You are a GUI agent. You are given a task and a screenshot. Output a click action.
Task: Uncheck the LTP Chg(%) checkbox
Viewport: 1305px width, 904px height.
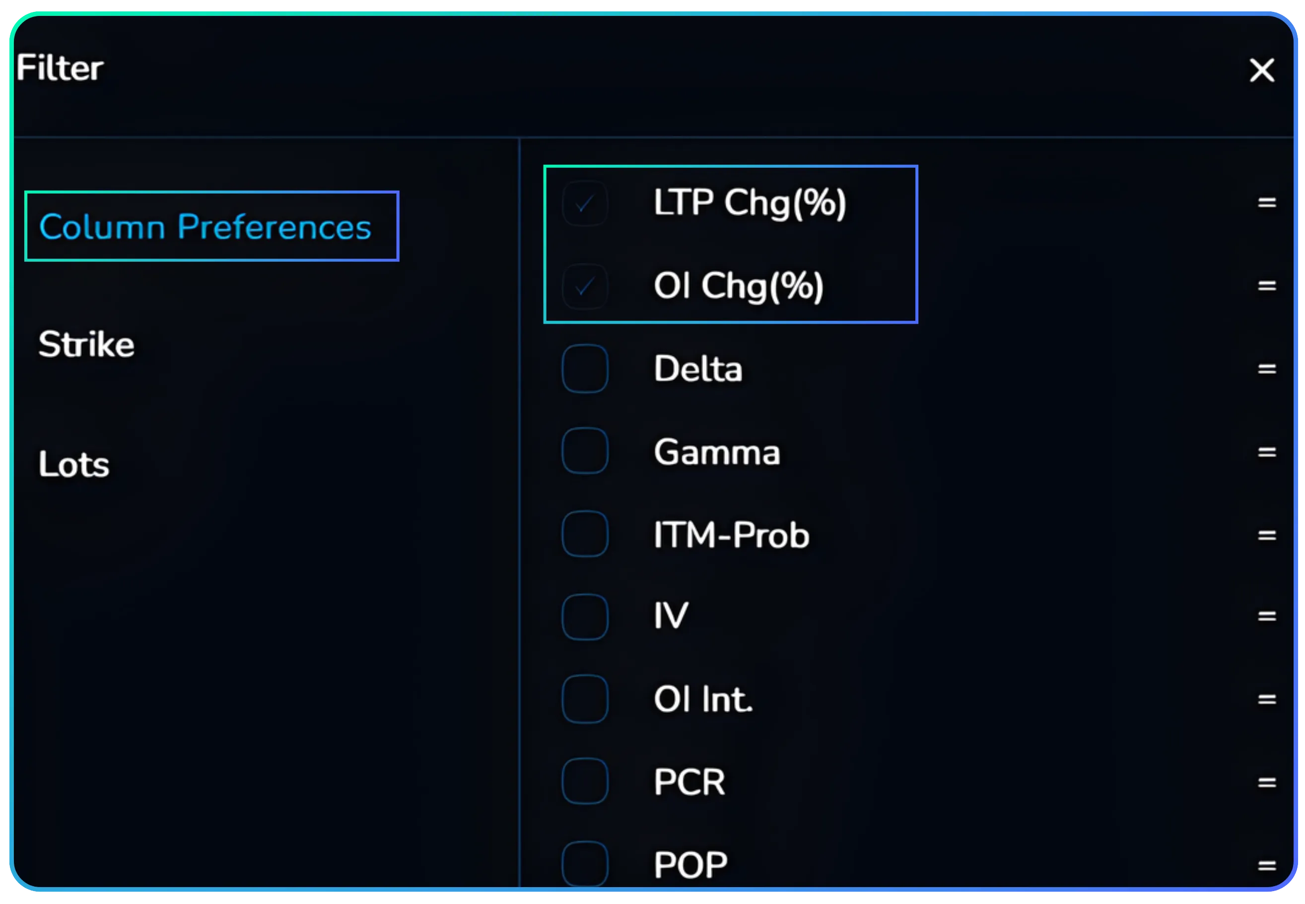pyautogui.click(x=585, y=203)
